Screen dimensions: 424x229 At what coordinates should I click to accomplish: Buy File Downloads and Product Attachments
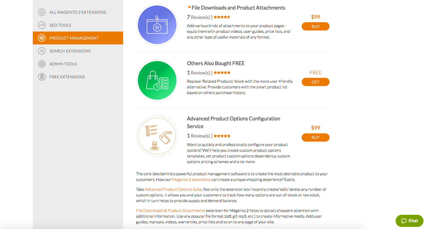tap(315, 26)
